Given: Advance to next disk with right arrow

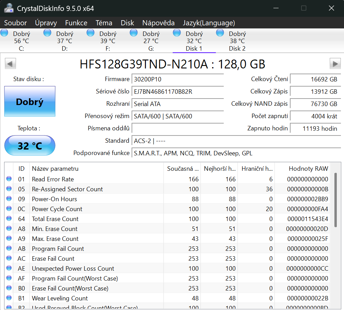Looking at the screenshot, I should 334,64.
